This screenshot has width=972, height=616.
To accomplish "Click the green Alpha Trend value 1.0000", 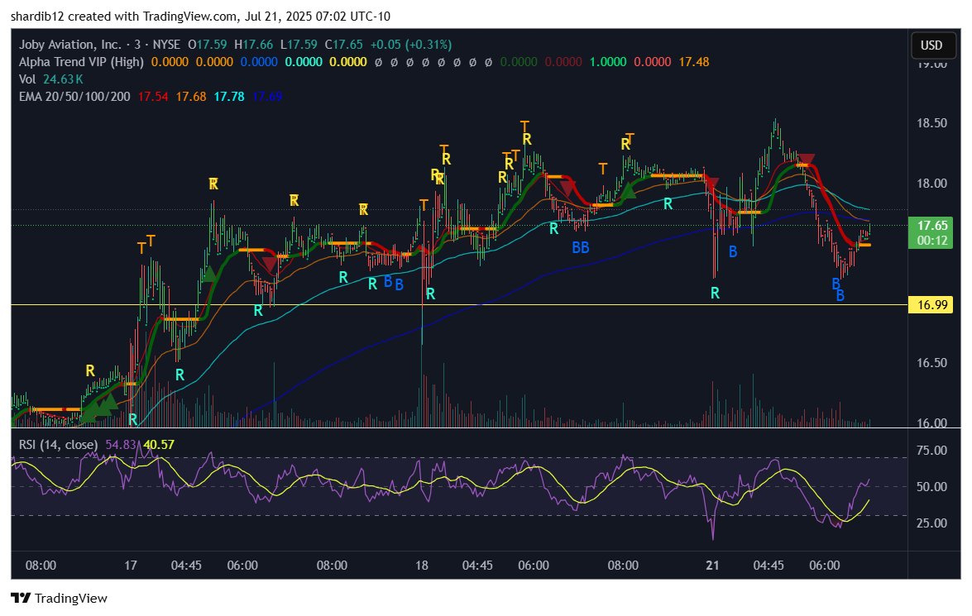I will pyautogui.click(x=607, y=62).
